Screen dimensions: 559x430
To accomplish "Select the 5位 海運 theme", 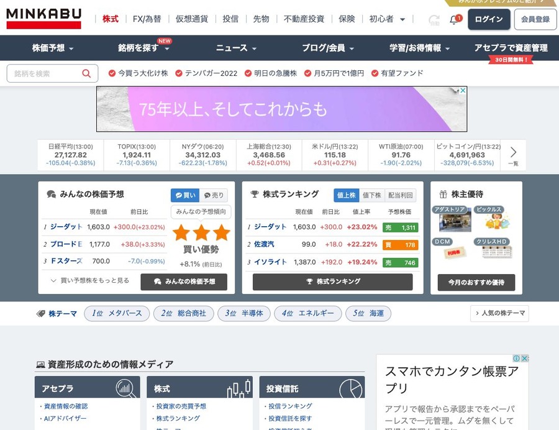I will [368, 313].
